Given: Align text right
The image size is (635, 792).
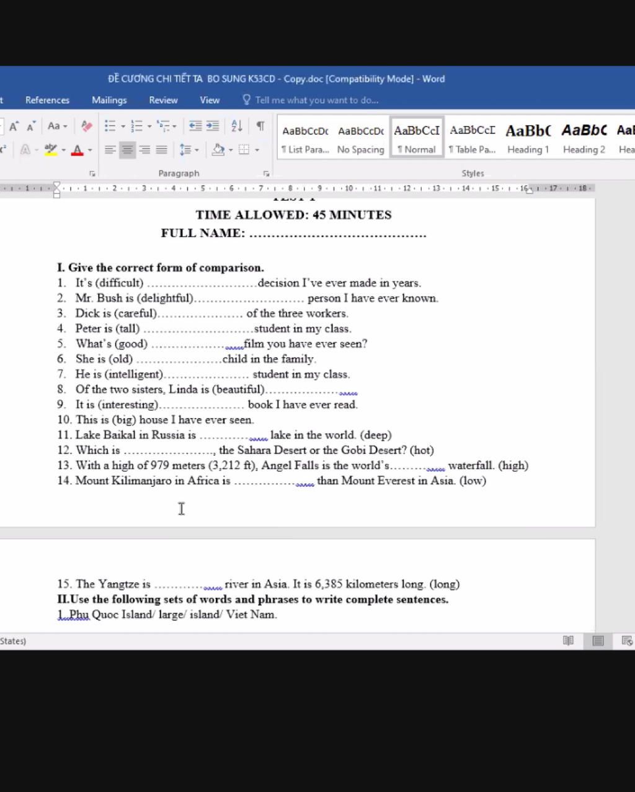Looking at the screenshot, I should coord(144,149).
